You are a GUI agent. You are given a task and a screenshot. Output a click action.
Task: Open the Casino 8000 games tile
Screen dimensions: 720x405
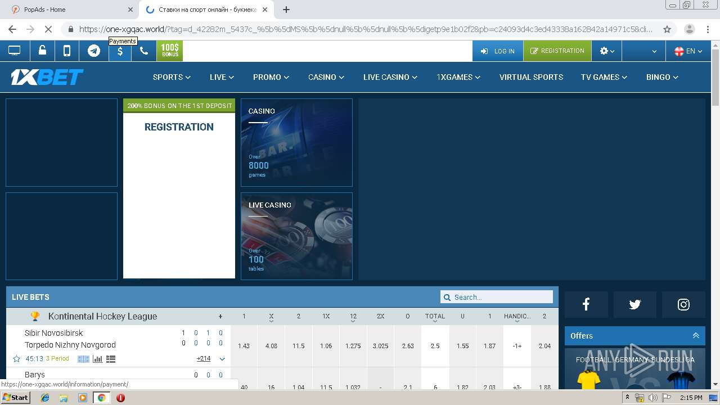(x=296, y=142)
